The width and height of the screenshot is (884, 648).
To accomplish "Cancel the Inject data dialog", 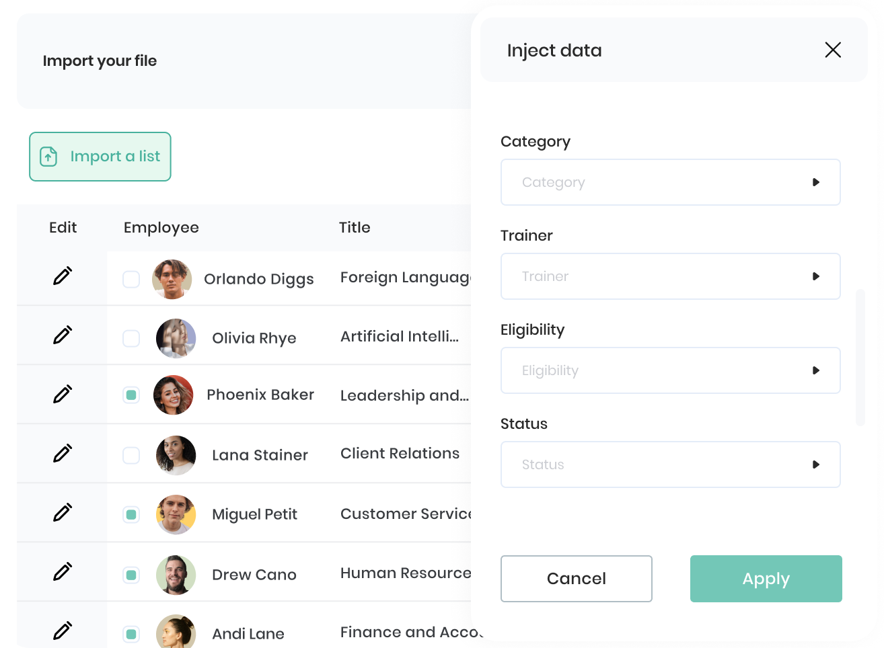I will click(x=577, y=579).
